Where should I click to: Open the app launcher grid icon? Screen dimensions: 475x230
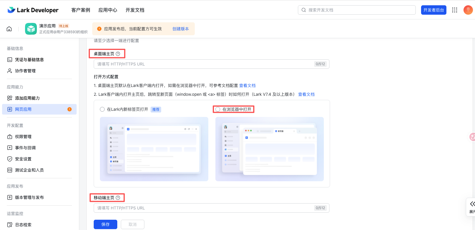(455, 10)
